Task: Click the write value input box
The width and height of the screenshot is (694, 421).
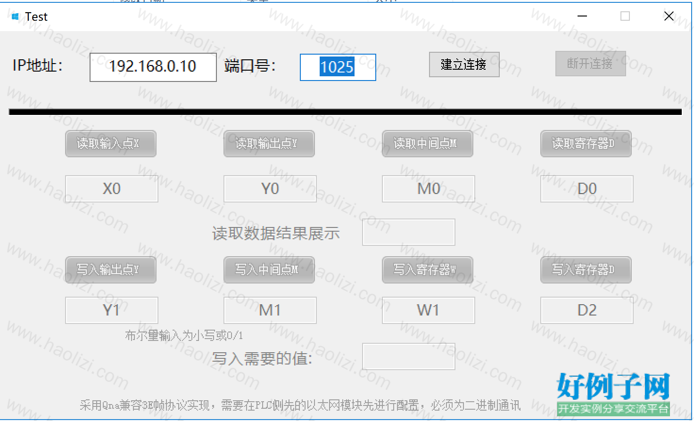Action: 409,356
